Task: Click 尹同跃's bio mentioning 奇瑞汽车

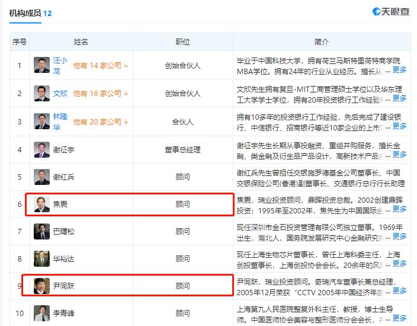Action: tap(316, 287)
